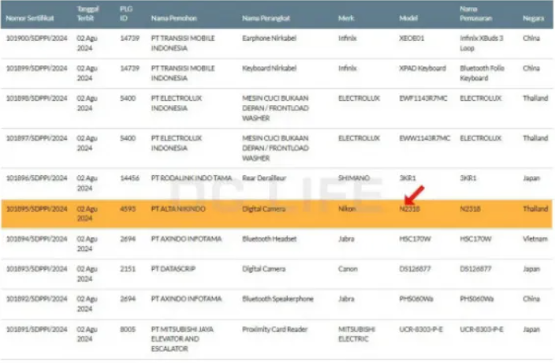Select certificate number 101897/SDPPI/2024
555x363 pixels.
[x=37, y=138]
